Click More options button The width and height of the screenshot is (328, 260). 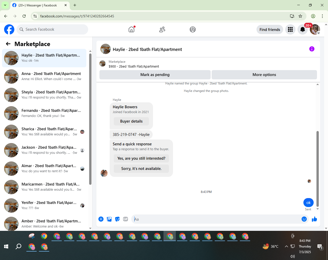(264, 75)
